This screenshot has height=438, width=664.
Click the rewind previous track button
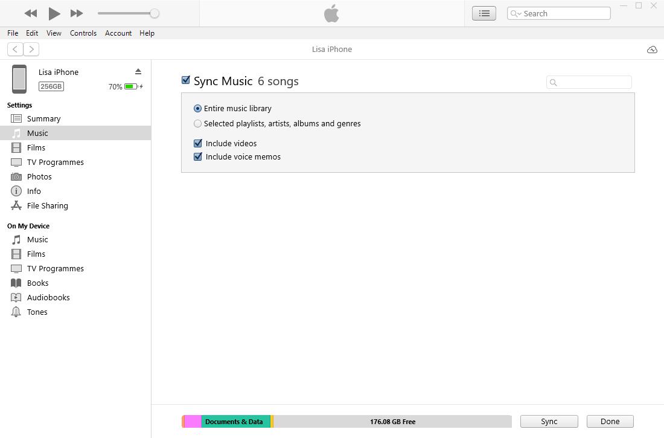31,13
